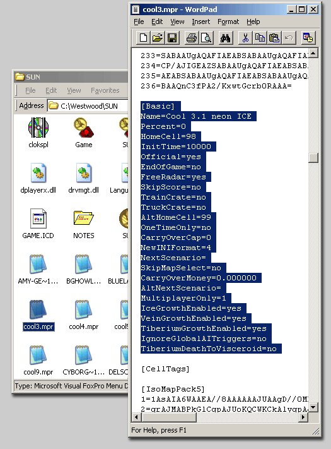Select cool4.mpr file icon

(x=83, y=314)
